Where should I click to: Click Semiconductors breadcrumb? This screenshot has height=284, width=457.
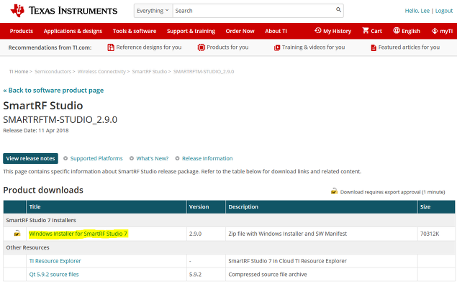coord(53,71)
